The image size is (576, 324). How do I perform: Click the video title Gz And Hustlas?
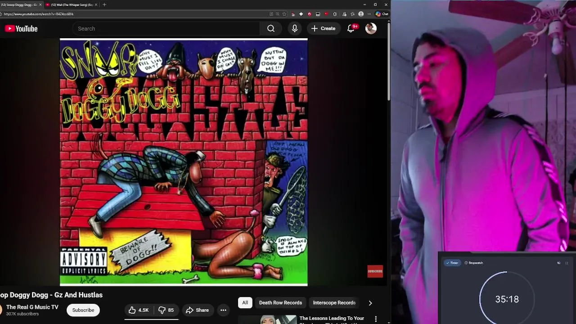coord(51,295)
